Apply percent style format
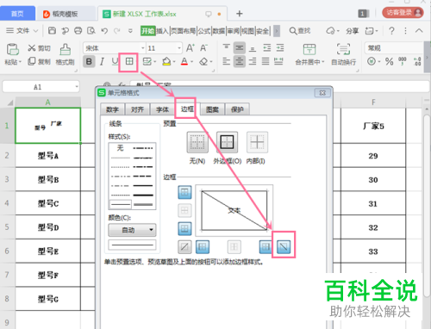 pos(390,61)
